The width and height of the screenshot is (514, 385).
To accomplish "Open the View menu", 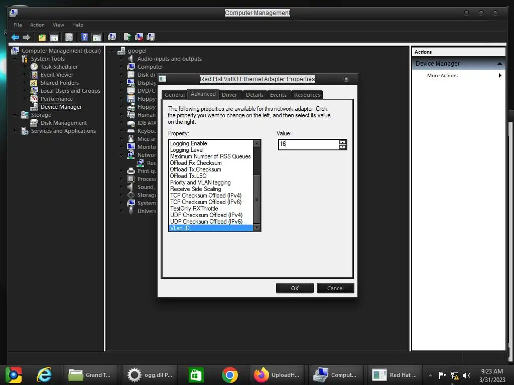I will (58, 25).
